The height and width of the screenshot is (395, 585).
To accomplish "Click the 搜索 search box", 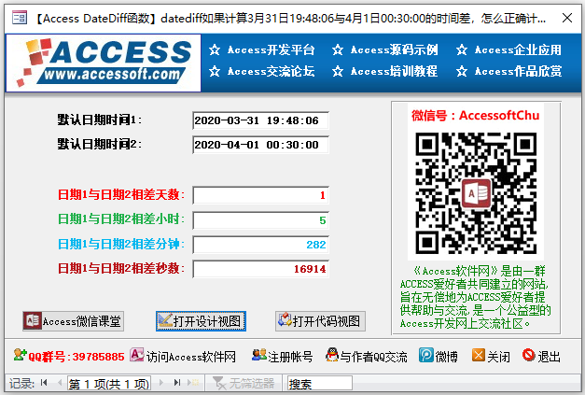I will click(320, 384).
